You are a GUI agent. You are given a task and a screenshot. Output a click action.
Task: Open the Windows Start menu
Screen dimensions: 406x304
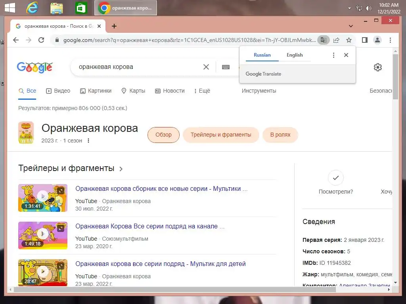[x=10, y=8]
